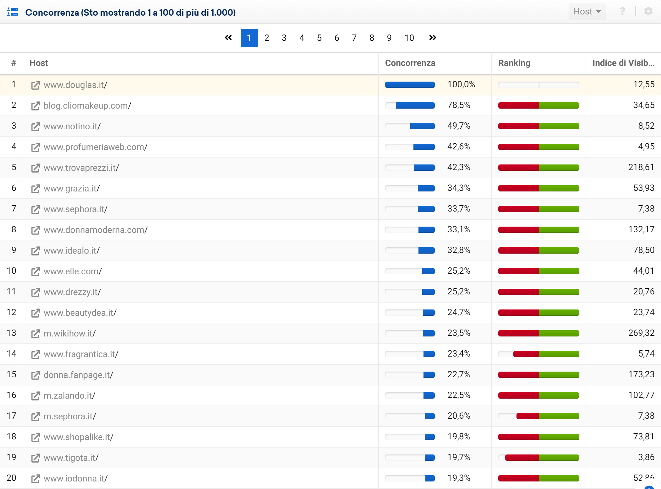
Task: Open the www.douglas.it/ host link
Action: 75,85
